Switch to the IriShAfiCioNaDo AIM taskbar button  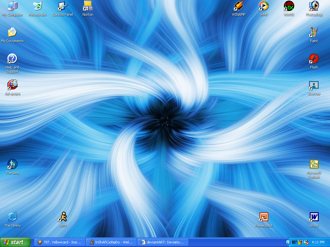(x=112, y=242)
